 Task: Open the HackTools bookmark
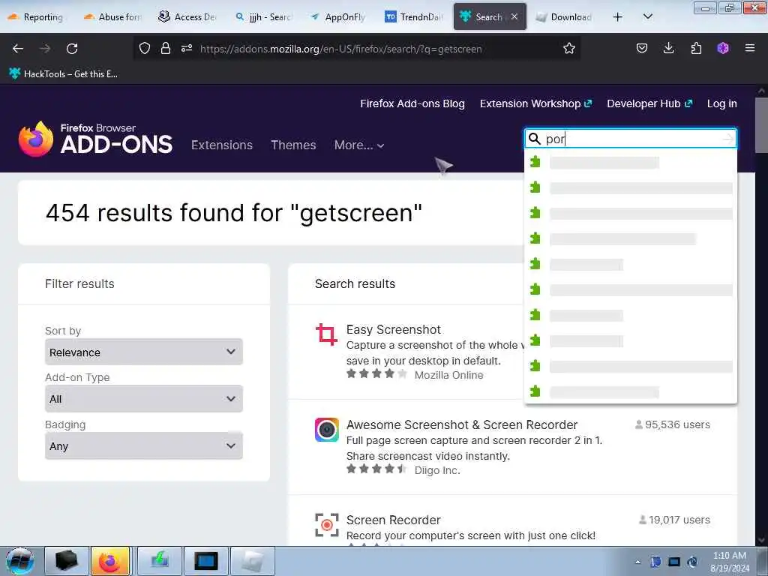(63, 74)
